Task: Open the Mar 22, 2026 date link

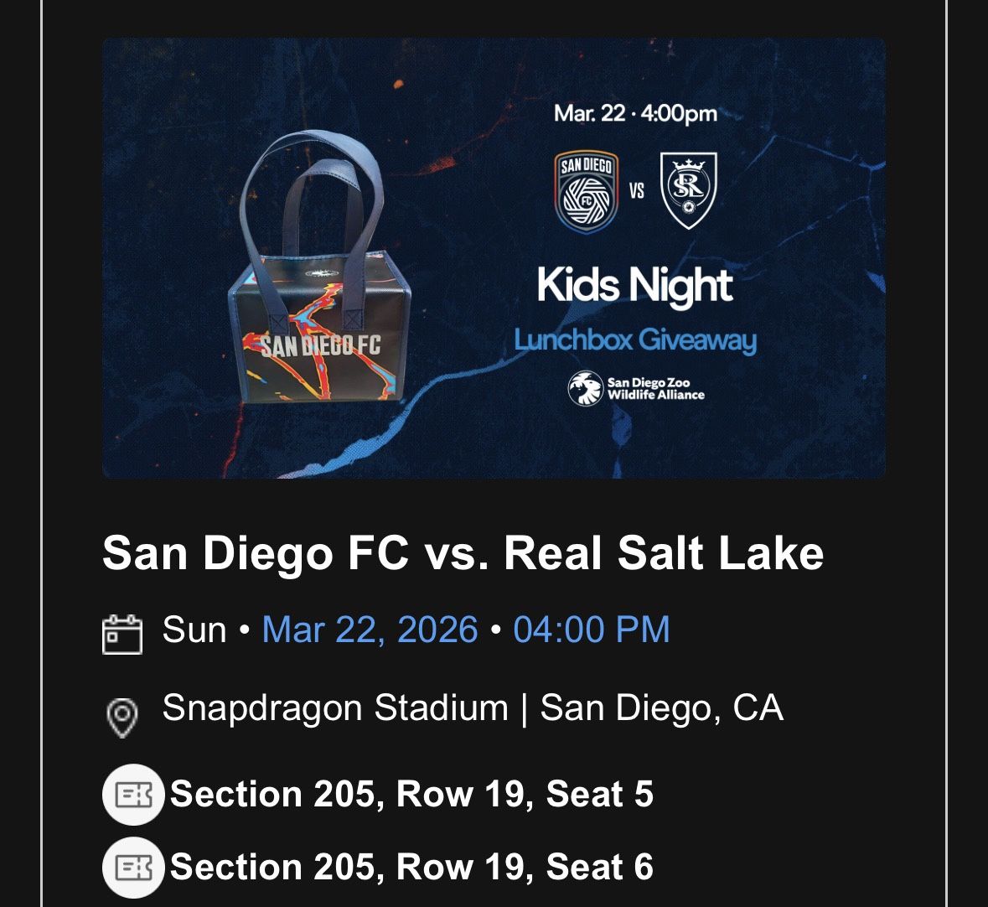Action: 370,630
